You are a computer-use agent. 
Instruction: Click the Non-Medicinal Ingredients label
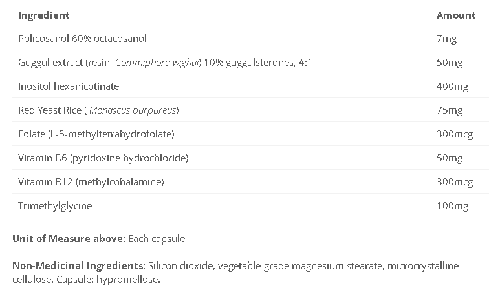pos(78,267)
